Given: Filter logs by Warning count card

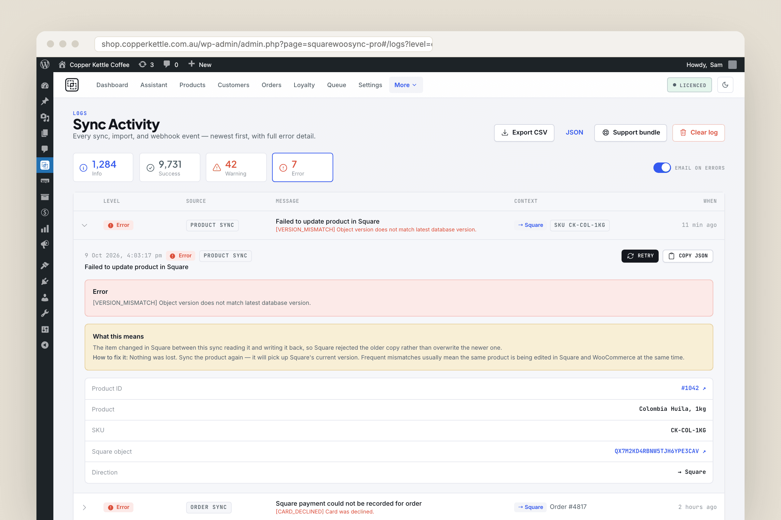Looking at the screenshot, I should tap(236, 167).
